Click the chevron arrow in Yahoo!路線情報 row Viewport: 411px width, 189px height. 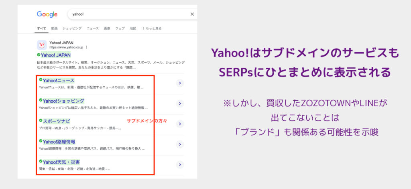click(180, 144)
